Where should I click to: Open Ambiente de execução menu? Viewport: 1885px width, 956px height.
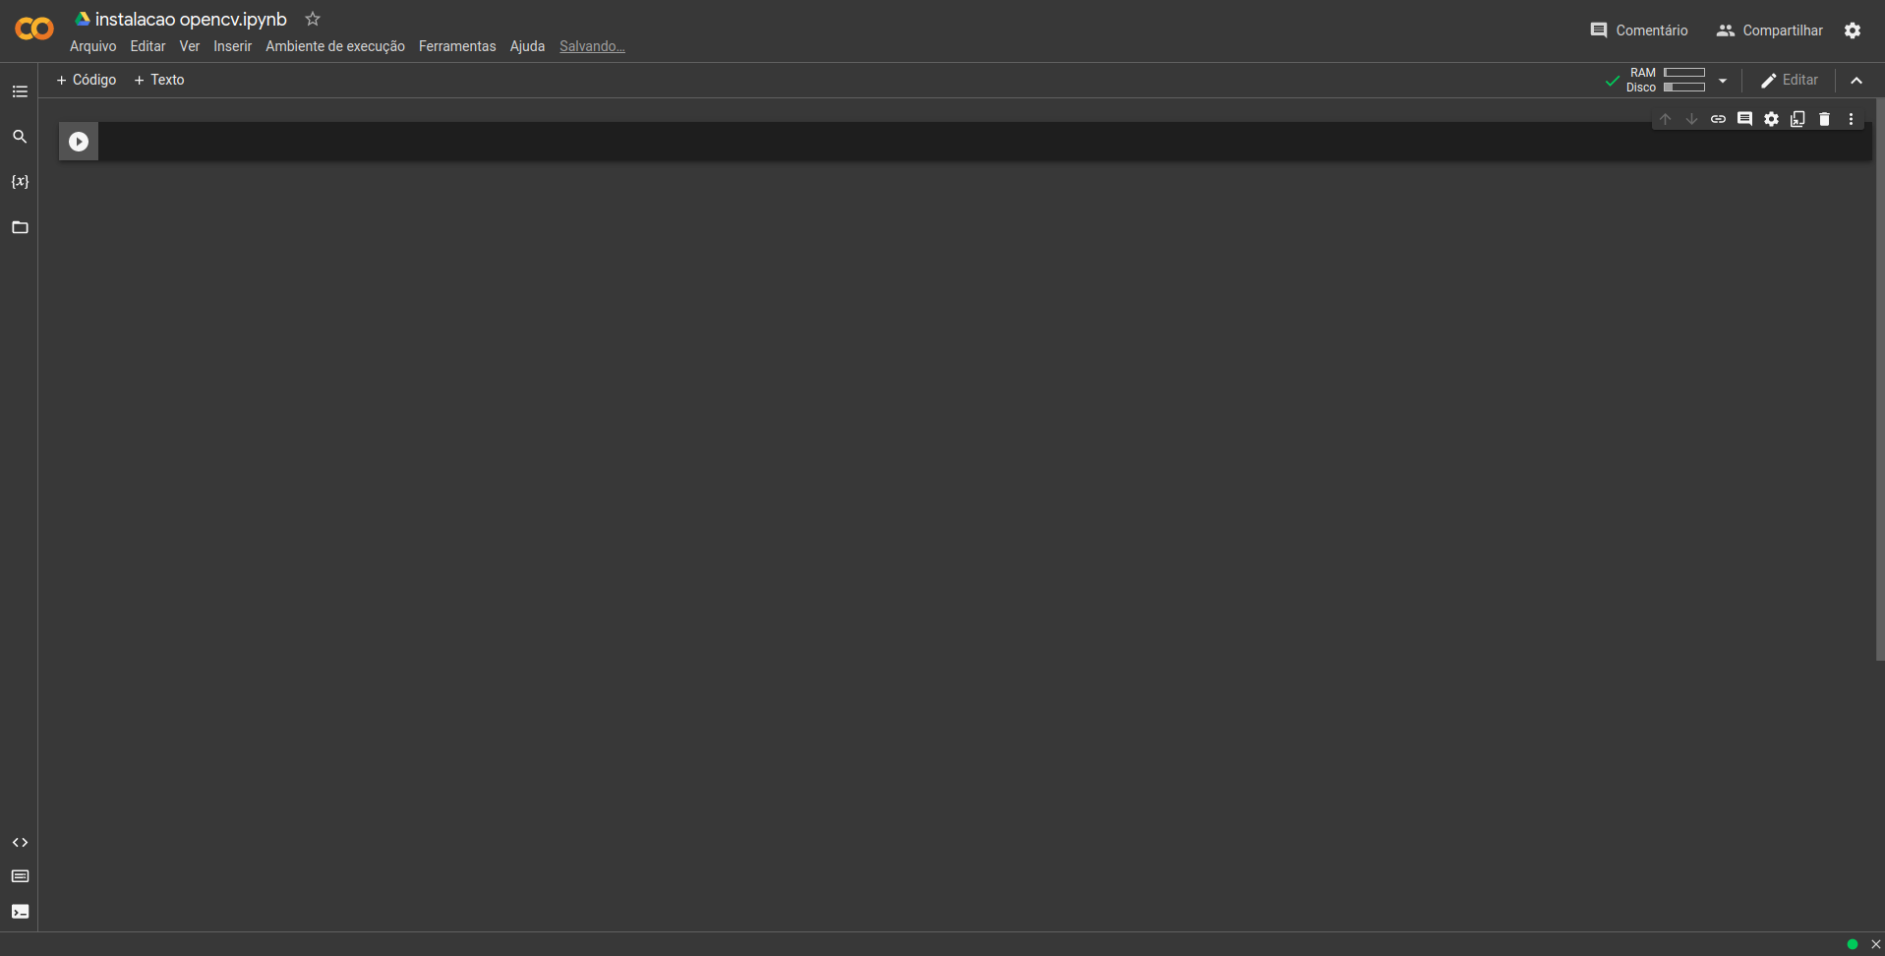[x=335, y=46]
